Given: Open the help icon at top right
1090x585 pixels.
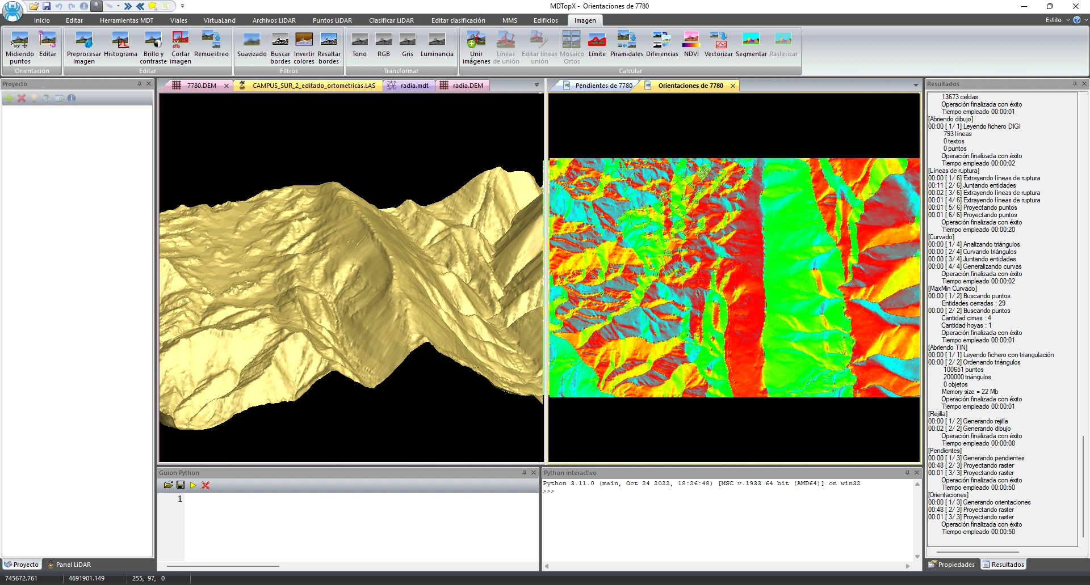Looking at the screenshot, I should (1076, 20).
